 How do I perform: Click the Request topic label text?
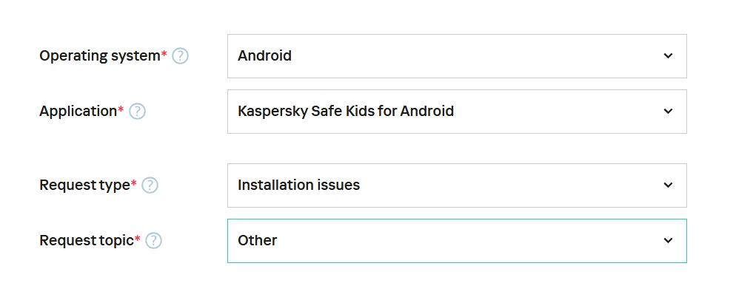[86, 241]
